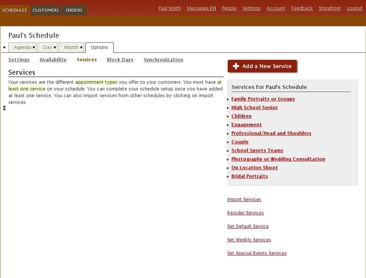Open the Bridal Portraits service

250,176
